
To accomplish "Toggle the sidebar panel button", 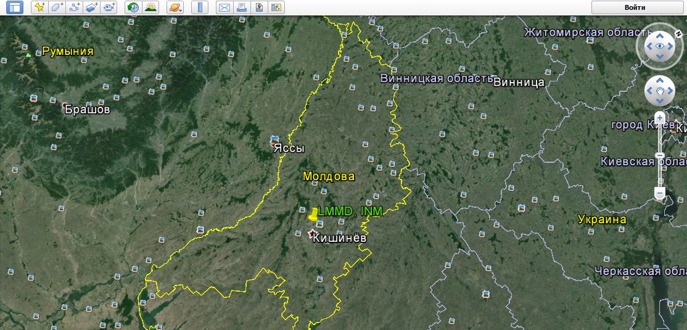I will 12,7.
